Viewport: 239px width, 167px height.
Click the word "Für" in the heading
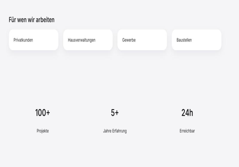(12, 20)
